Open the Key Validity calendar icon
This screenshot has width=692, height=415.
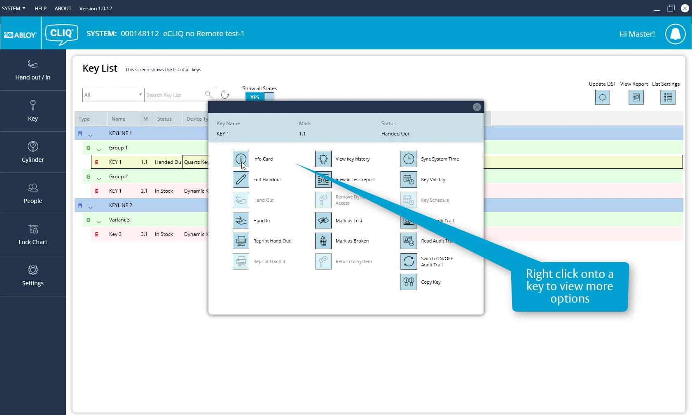point(409,180)
